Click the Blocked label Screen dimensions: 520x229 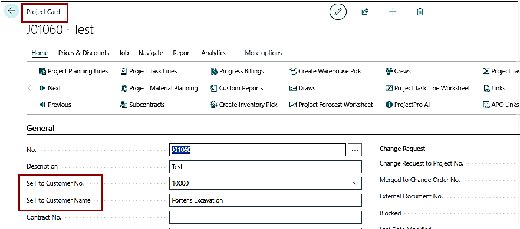[x=390, y=213]
